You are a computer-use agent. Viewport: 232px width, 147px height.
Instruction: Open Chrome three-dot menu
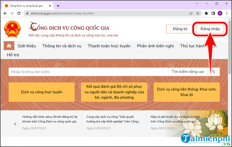tap(227, 13)
